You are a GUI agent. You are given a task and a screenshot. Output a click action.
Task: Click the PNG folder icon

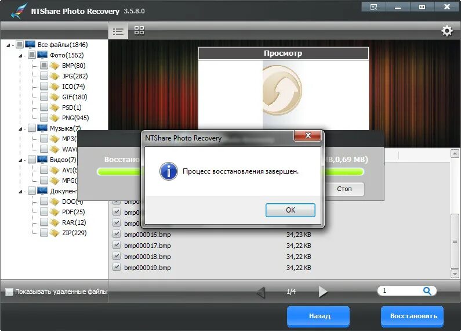tap(55, 118)
